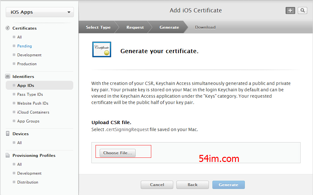This screenshot has height=195, width=313.
Task: Open All under Devices
Action: point(19,143)
